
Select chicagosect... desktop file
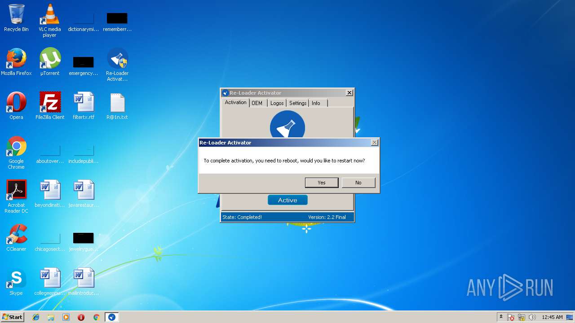click(50, 240)
